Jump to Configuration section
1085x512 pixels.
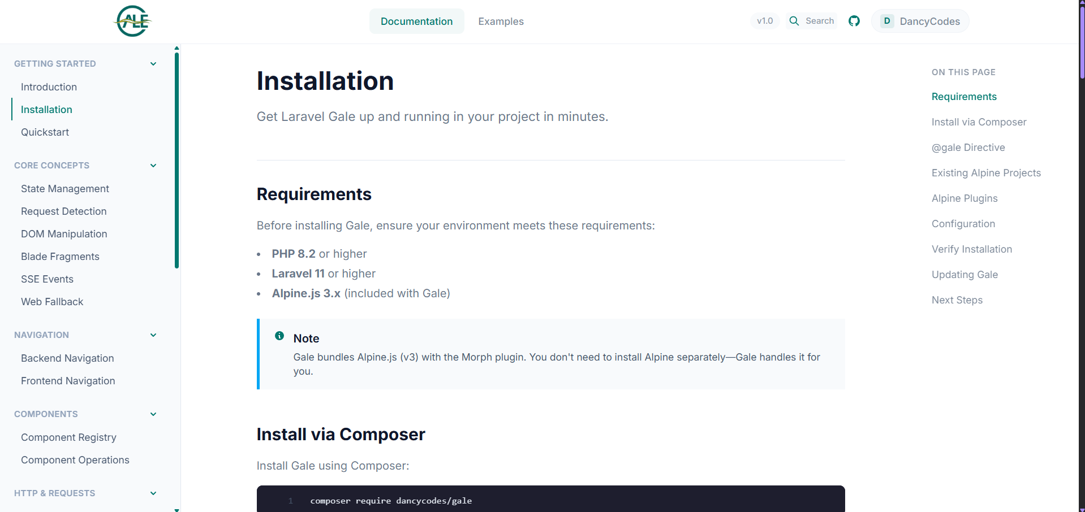(x=963, y=224)
